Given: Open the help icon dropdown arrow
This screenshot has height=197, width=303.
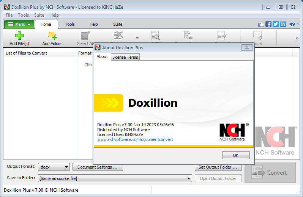Looking at the screenshot, I should 298,24.
